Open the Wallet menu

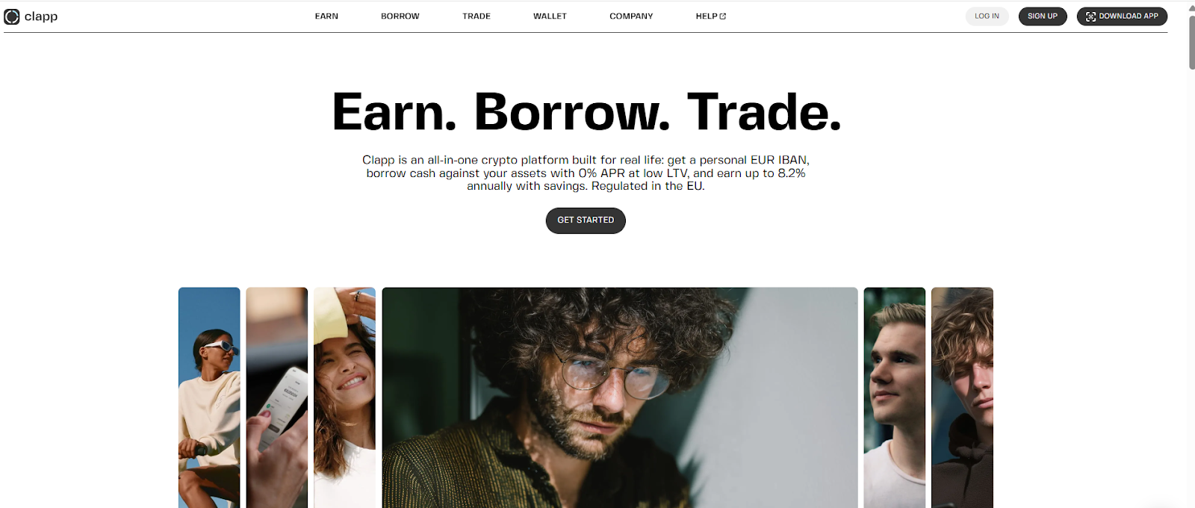[x=550, y=16]
